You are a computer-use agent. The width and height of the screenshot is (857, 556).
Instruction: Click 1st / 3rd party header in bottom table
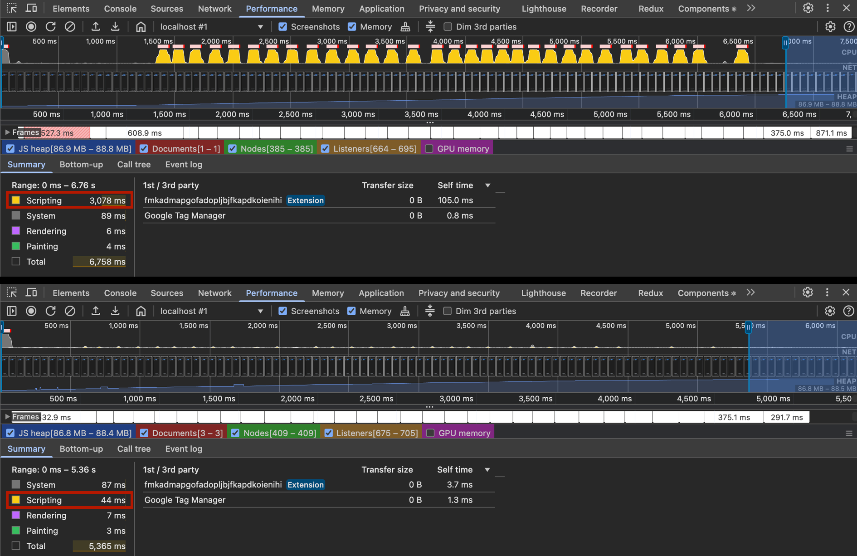coord(171,469)
